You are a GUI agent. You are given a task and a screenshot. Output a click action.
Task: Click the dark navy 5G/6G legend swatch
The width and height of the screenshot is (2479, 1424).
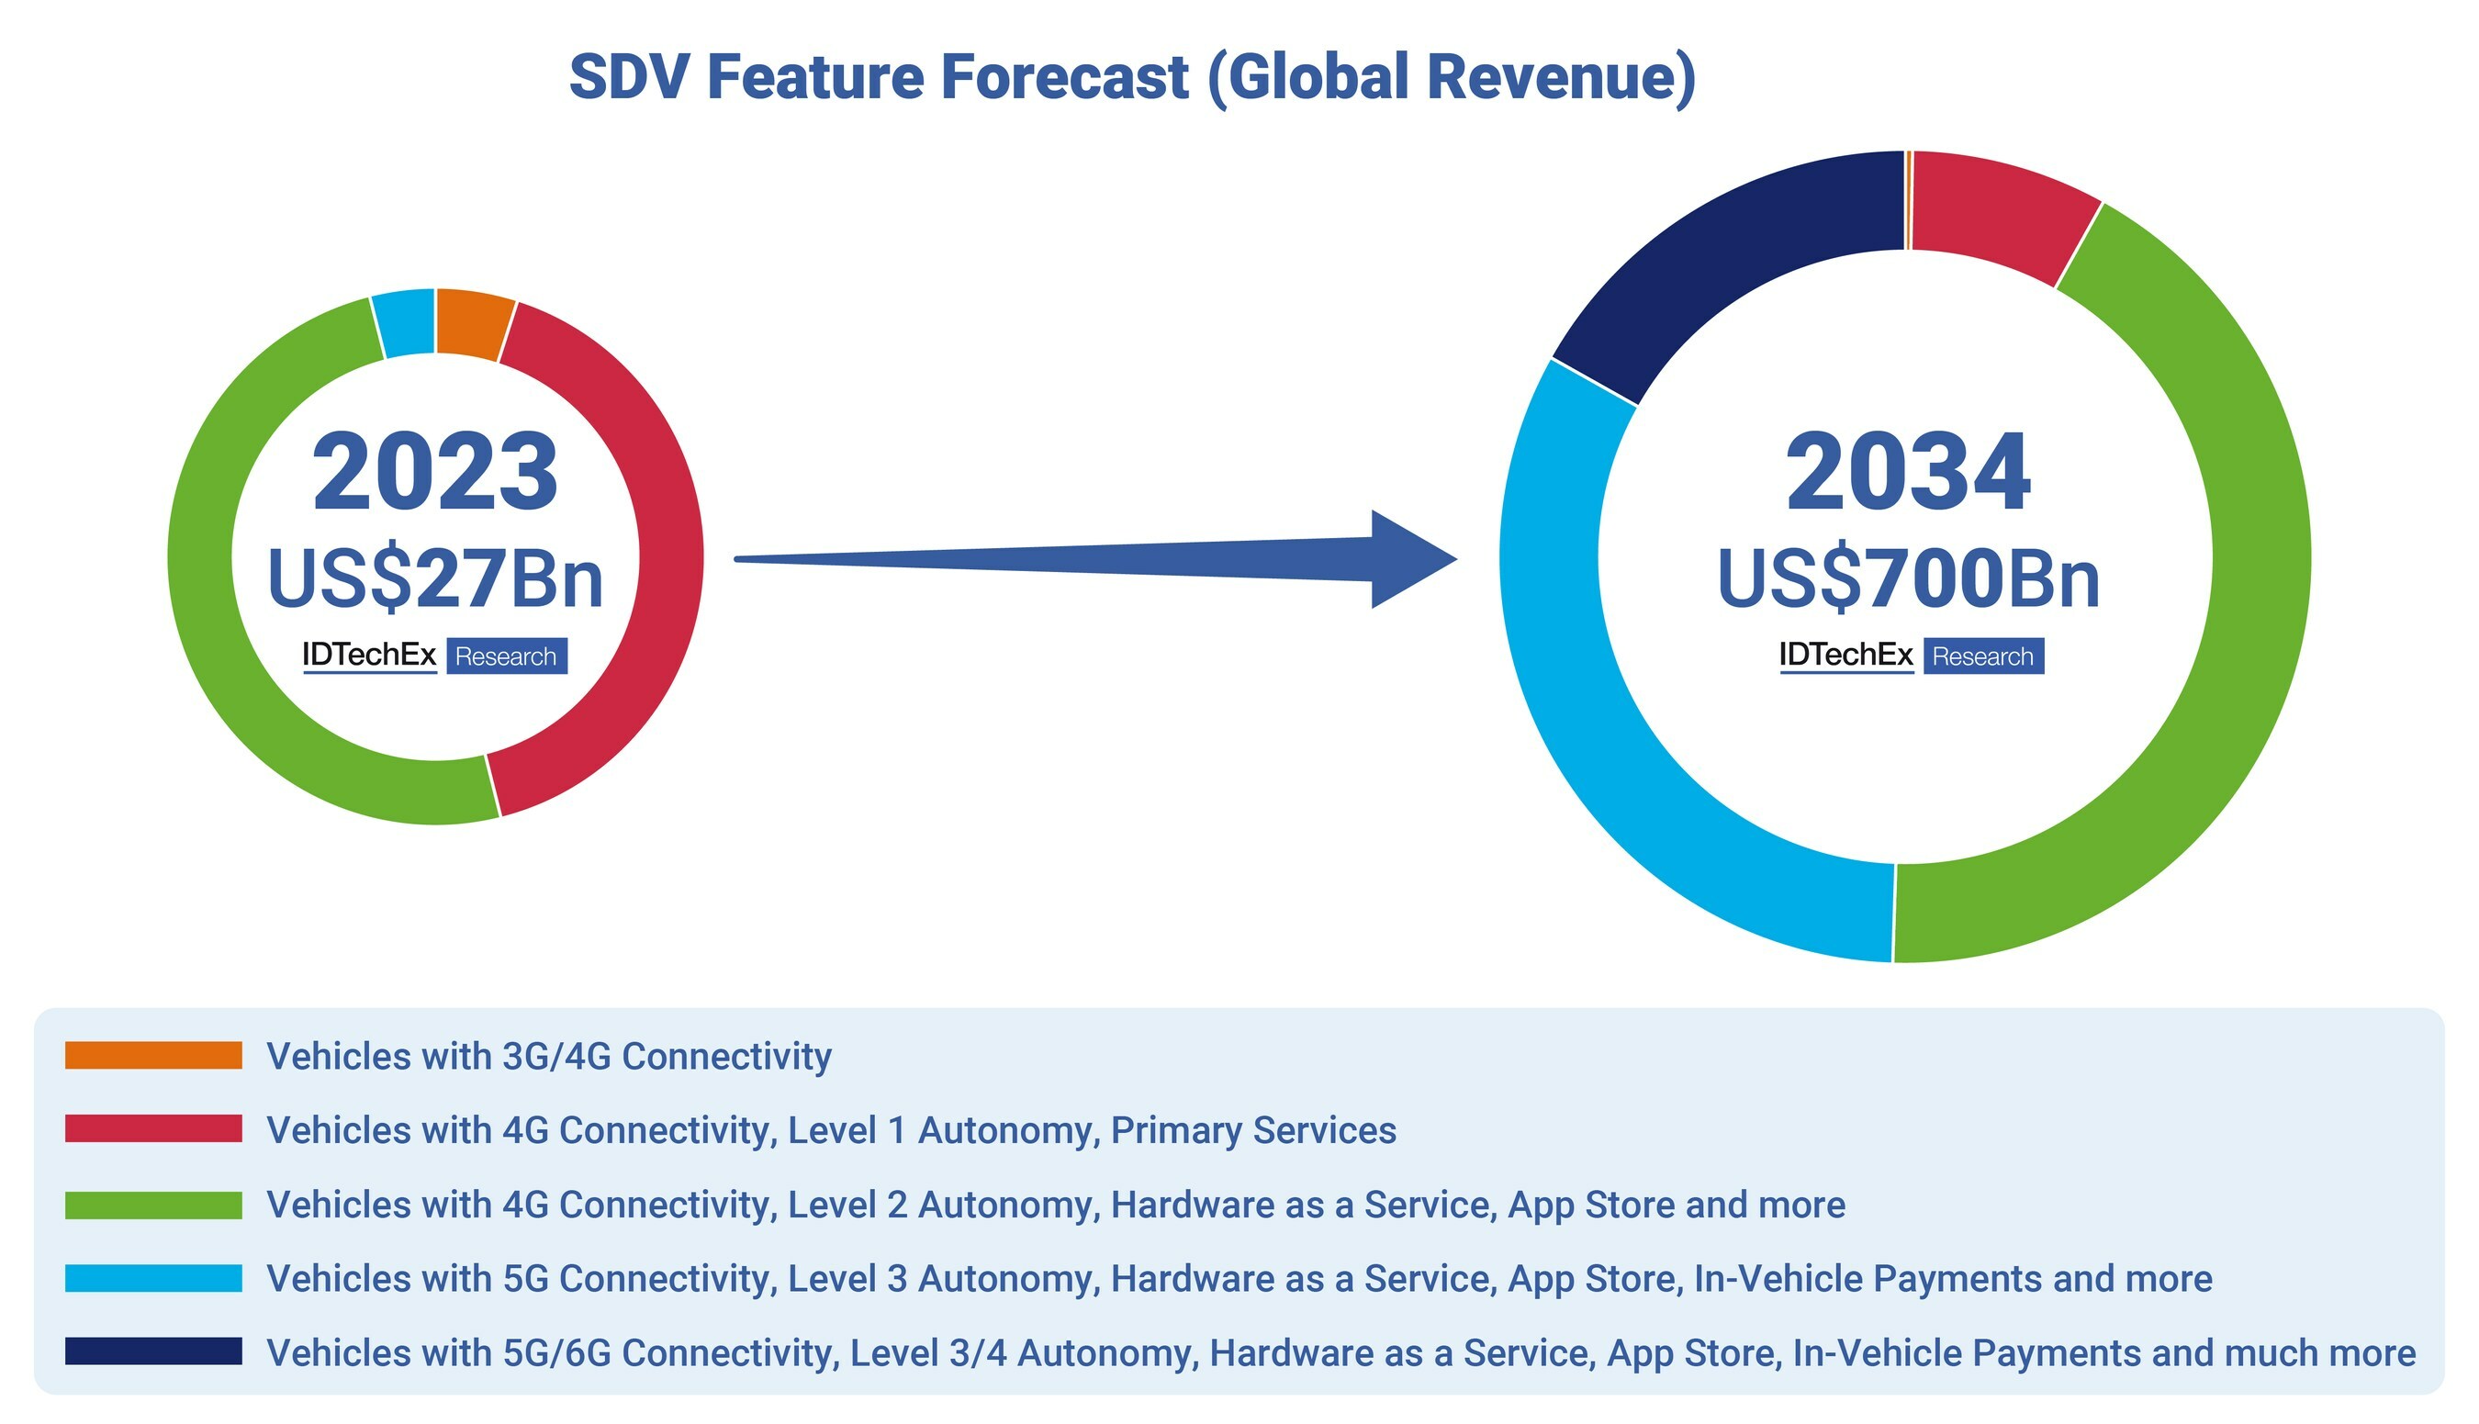[153, 1351]
